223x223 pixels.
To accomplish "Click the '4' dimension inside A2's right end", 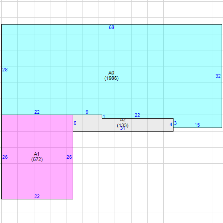I will (x=171, y=124).
